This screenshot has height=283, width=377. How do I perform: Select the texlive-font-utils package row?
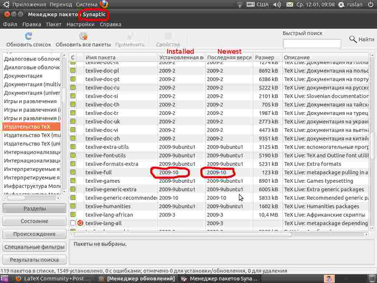[x=219, y=156]
